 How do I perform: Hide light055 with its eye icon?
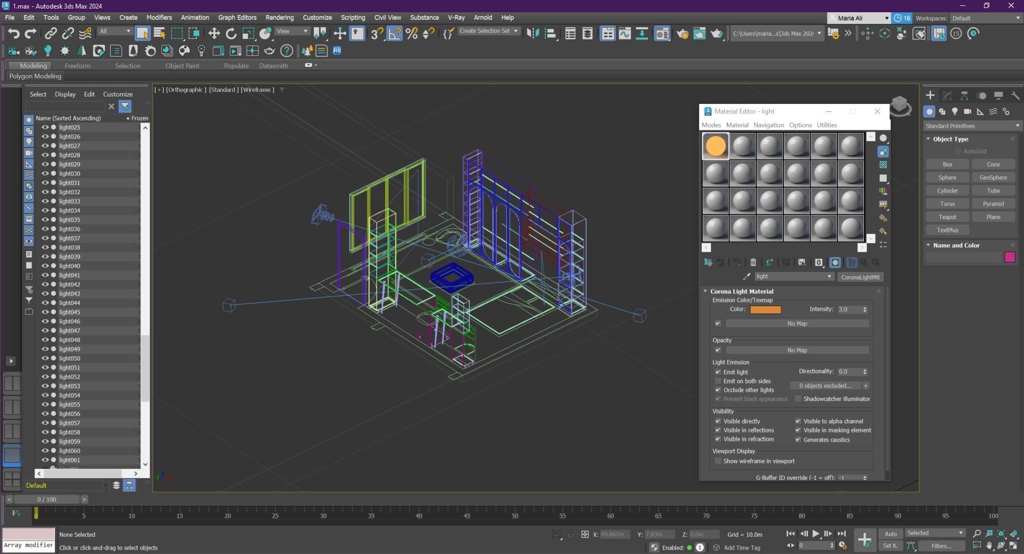45,405
